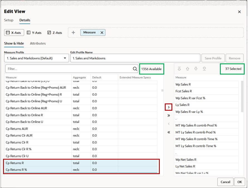The height and width of the screenshot is (188, 248).
Task: Select row 'Cp Return Back to Online (Reg+Promo) AUR'
Action: [81, 88]
